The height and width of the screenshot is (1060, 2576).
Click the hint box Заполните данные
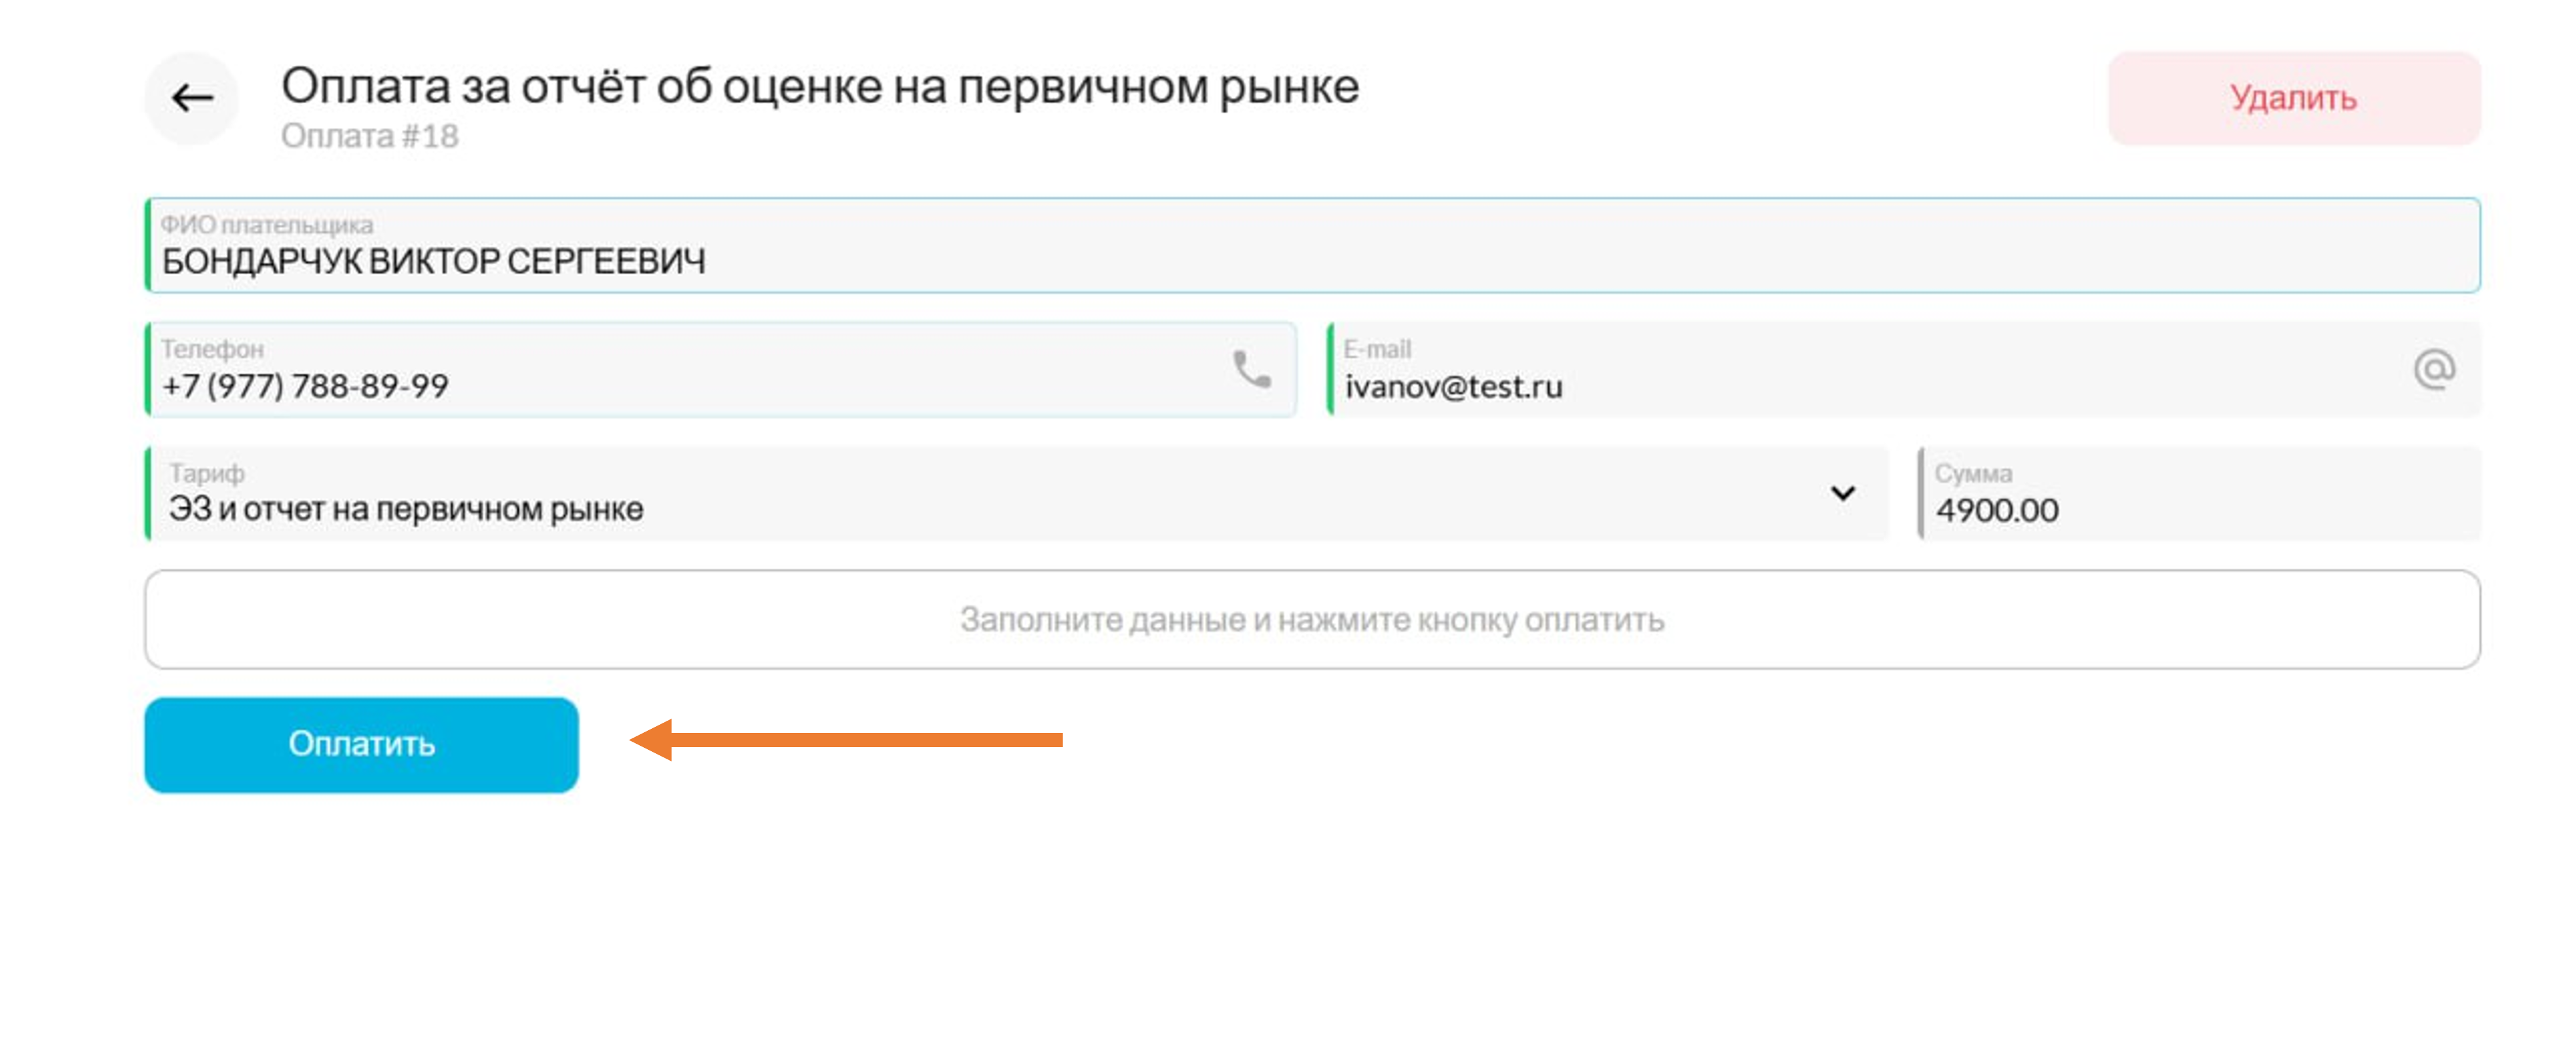[x=1311, y=620]
